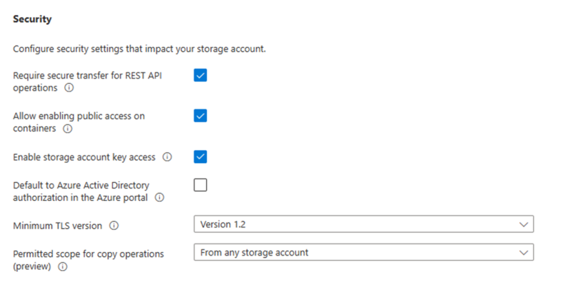This screenshot has height=294, width=586.
Task: Click the Security section heading
Action: point(32,19)
